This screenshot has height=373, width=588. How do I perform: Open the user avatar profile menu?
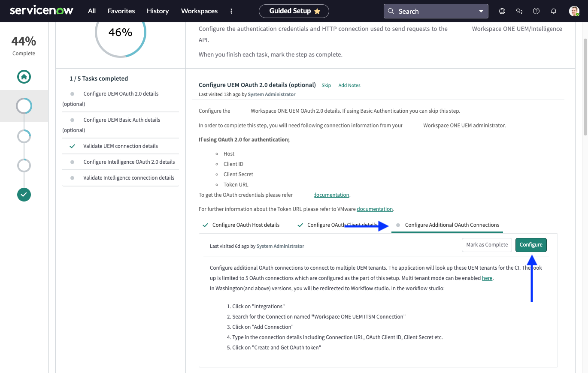(574, 11)
